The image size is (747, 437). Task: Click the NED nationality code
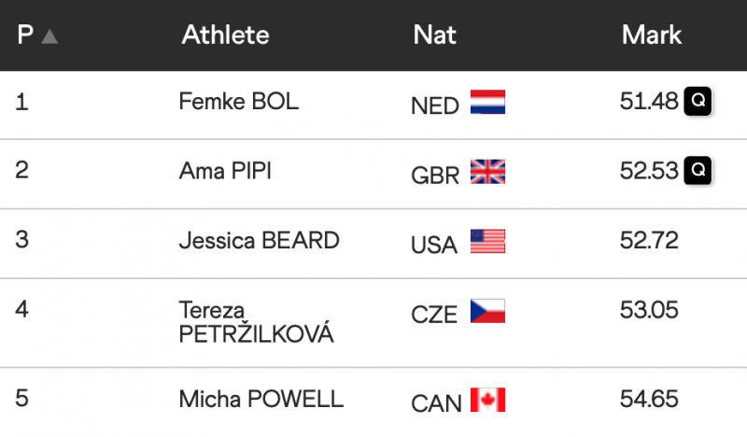tap(434, 106)
